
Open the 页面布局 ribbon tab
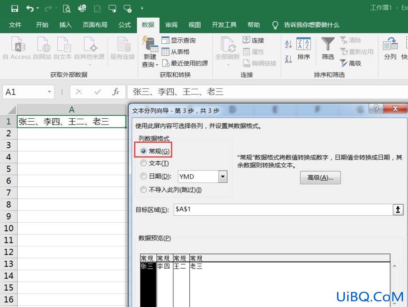coord(95,25)
